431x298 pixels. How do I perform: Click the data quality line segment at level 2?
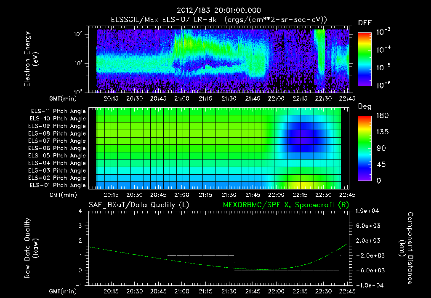132,241
